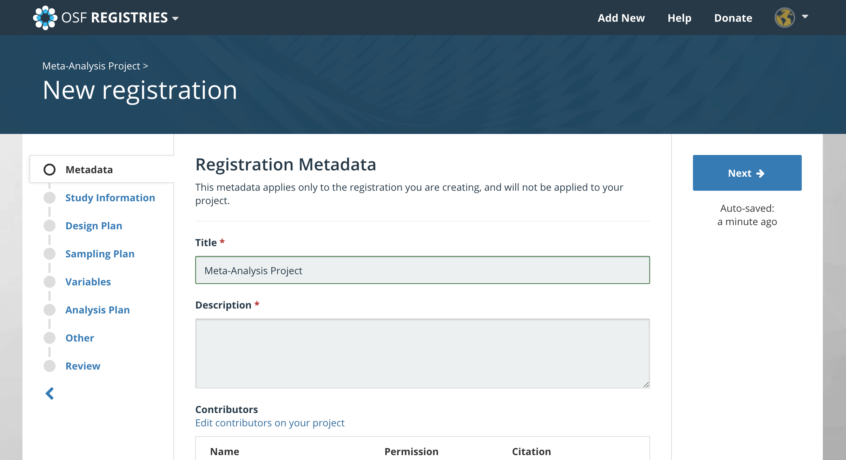846x460 pixels.
Task: Click the Metadata step circle icon
Action: pos(49,170)
